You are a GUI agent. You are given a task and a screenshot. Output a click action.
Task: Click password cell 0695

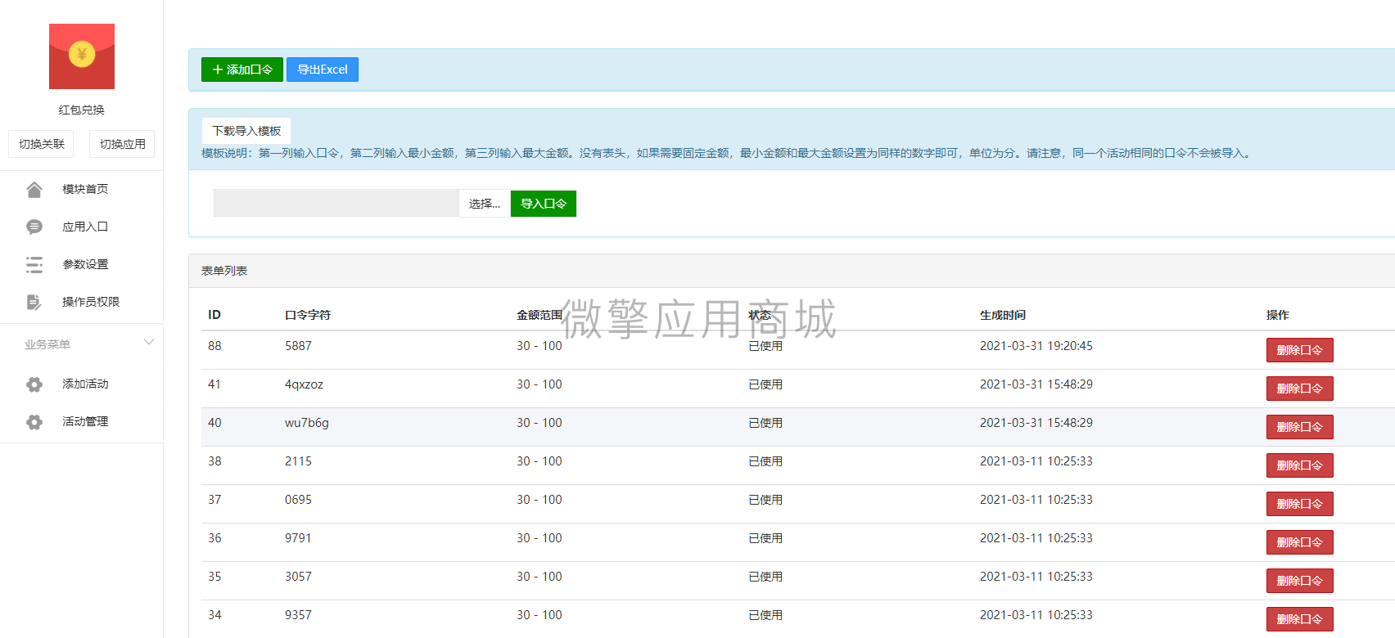[x=298, y=500]
